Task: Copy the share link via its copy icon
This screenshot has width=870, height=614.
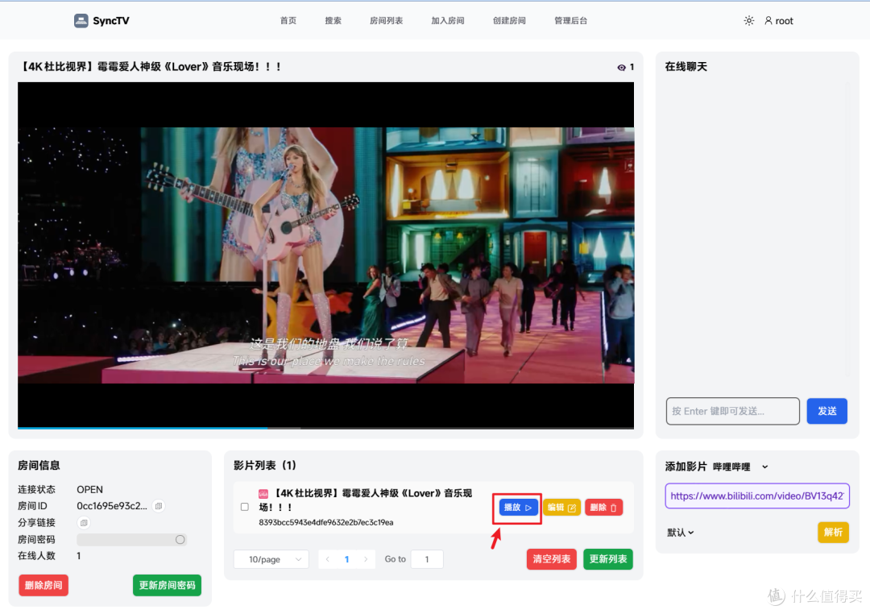Action: pyautogui.click(x=83, y=522)
